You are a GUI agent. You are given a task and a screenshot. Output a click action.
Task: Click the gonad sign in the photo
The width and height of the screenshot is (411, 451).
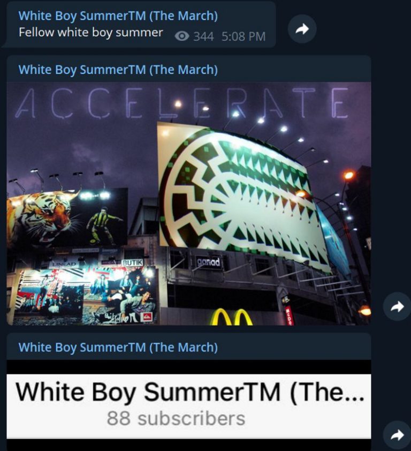[x=209, y=262]
